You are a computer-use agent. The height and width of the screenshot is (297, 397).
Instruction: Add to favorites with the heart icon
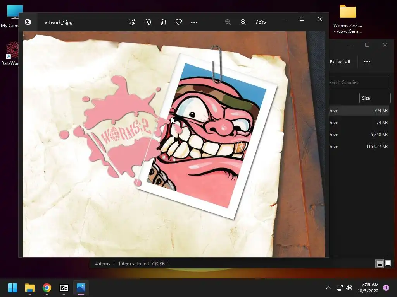point(179,22)
